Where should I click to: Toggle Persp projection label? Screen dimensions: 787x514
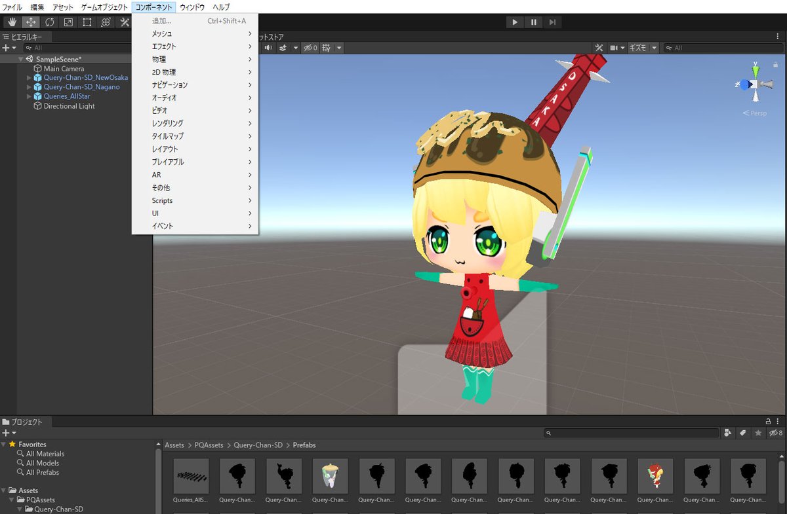pyautogui.click(x=755, y=113)
